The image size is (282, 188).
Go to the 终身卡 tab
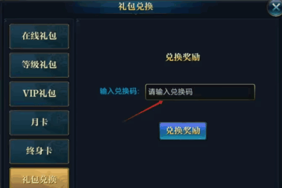(39, 151)
